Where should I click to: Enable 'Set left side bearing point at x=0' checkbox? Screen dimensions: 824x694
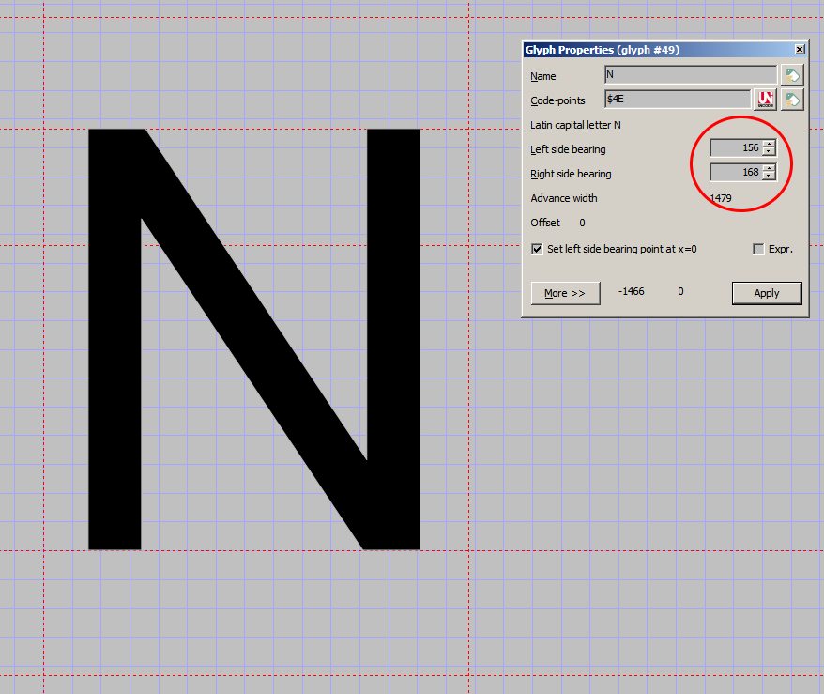point(537,249)
